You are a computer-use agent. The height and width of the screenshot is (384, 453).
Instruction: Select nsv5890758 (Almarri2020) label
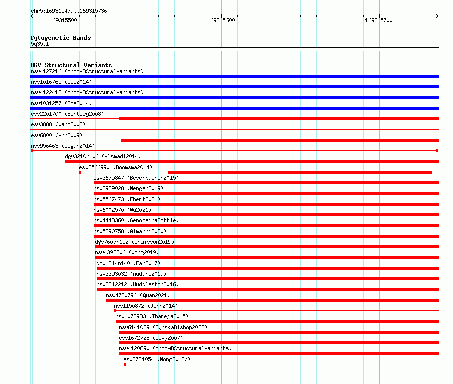click(130, 231)
